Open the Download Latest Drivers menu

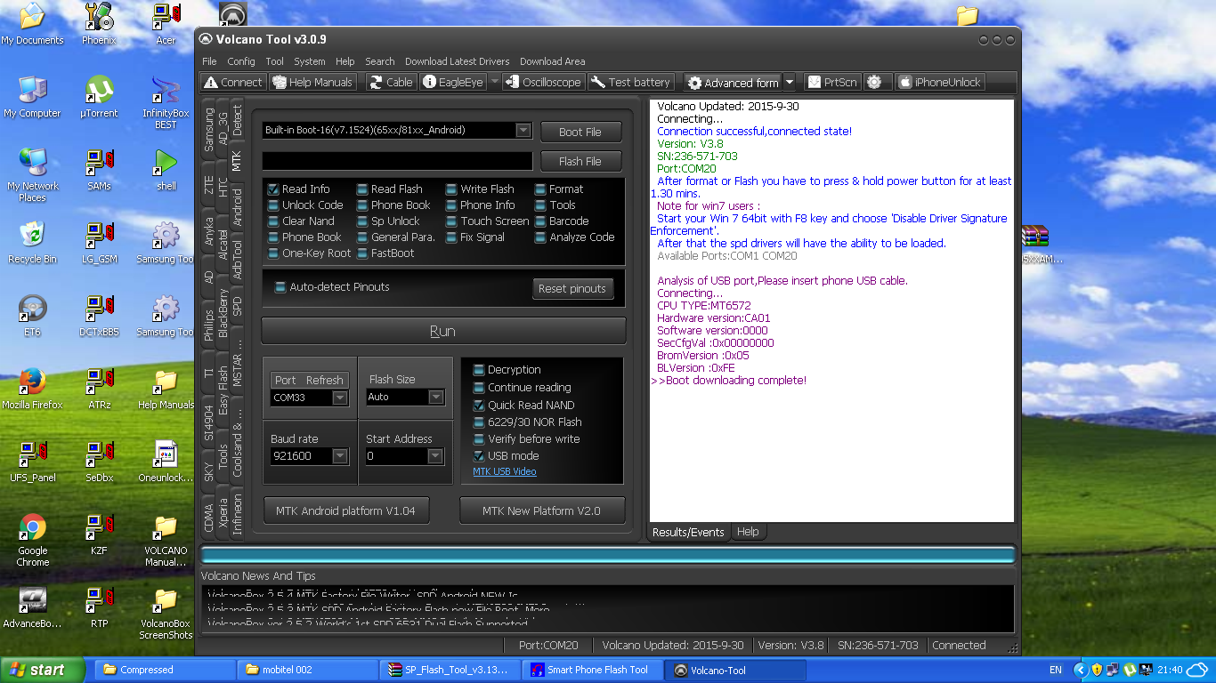[458, 61]
